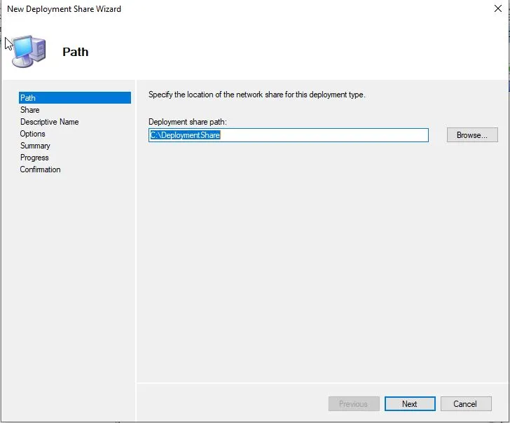Select the Path step in sidebar

(x=28, y=98)
